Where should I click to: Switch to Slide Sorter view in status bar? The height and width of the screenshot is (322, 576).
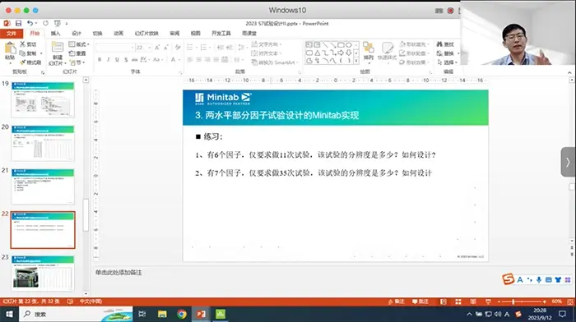pyautogui.click(x=458, y=301)
